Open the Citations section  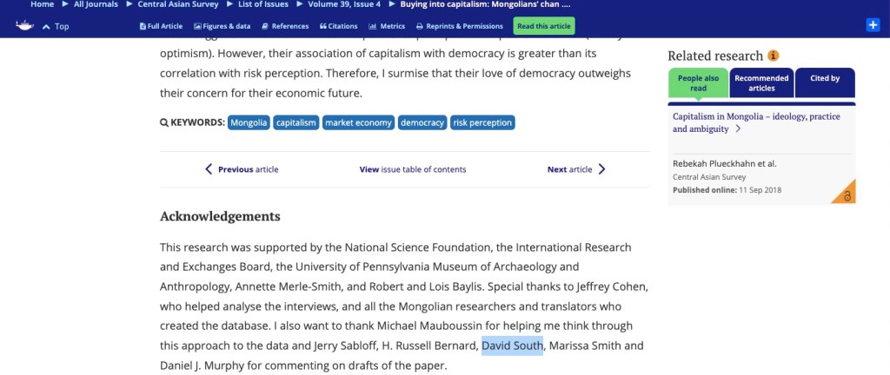tap(340, 26)
